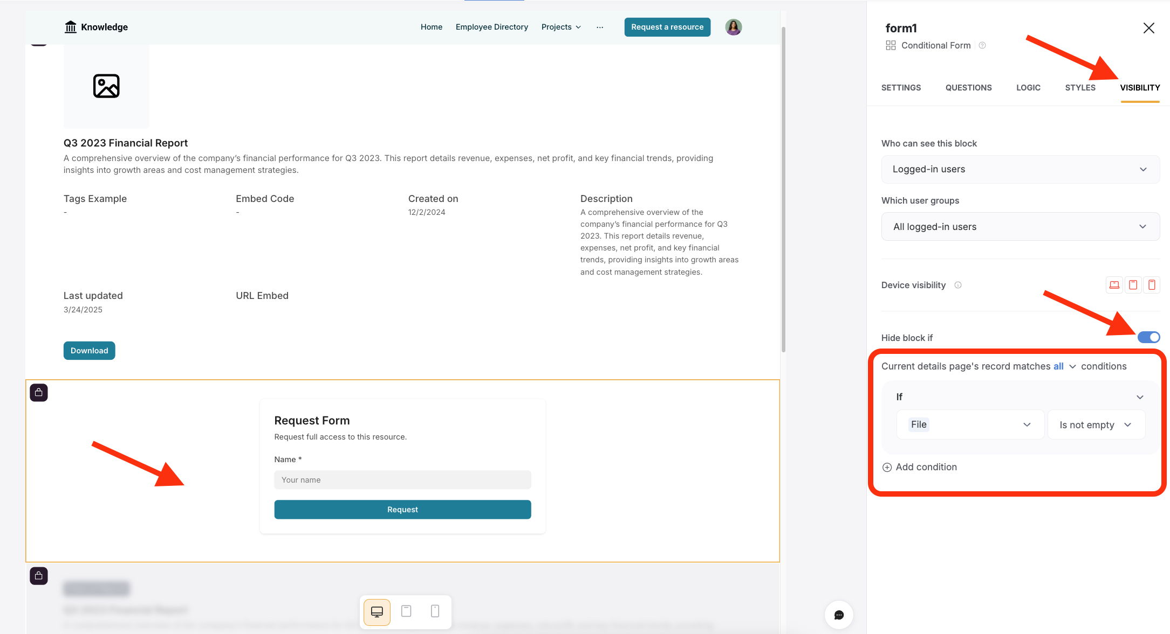
Task: Switch to mobile preview icon
Action: tap(435, 611)
